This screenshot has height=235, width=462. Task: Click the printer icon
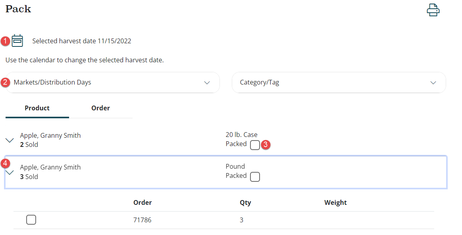pyautogui.click(x=433, y=10)
